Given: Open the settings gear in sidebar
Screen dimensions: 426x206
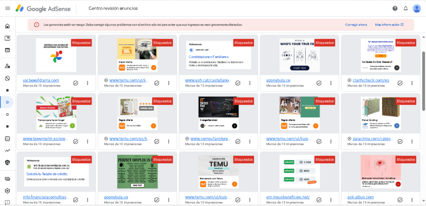Looking at the screenshot, I should click(7, 191).
